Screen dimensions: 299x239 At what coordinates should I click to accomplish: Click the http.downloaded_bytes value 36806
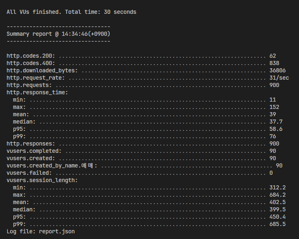pyautogui.click(x=277, y=70)
